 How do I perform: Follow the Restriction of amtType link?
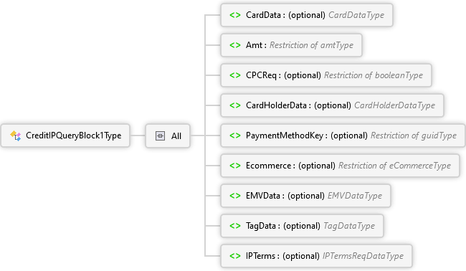pyautogui.click(x=311, y=45)
